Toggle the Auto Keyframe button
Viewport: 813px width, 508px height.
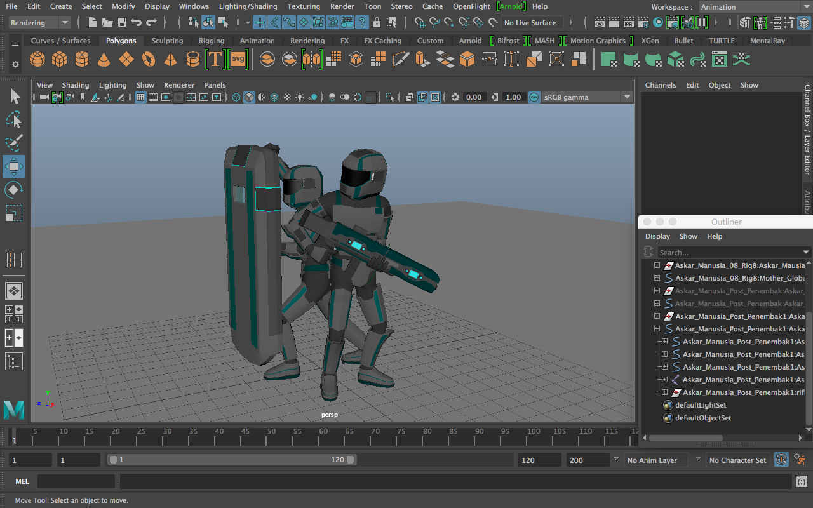tap(782, 460)
